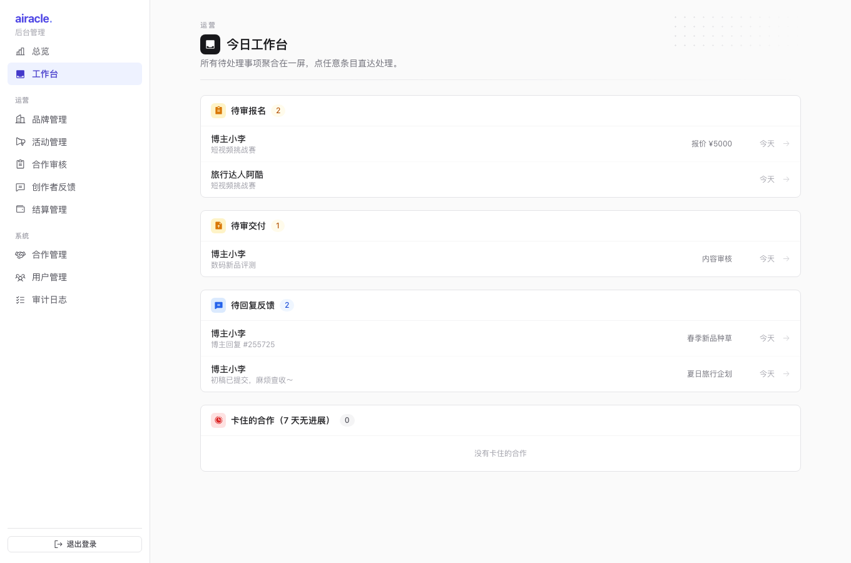Click 没有卡住的合作 empty message
851x563 pixels.
tap(501, 454)
